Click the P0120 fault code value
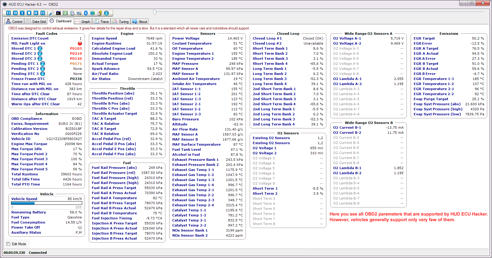The width and height of the screenshot is (492, 258). click(x=76, y=59)
